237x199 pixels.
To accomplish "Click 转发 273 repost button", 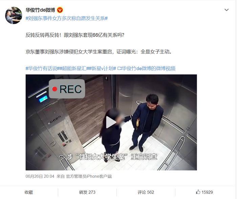I will [x=87, y=192].
